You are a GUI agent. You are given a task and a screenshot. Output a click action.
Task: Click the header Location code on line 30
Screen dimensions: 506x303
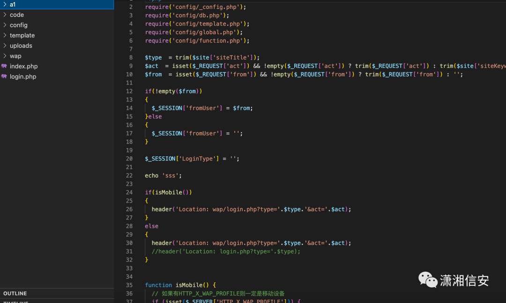[252, 243]
